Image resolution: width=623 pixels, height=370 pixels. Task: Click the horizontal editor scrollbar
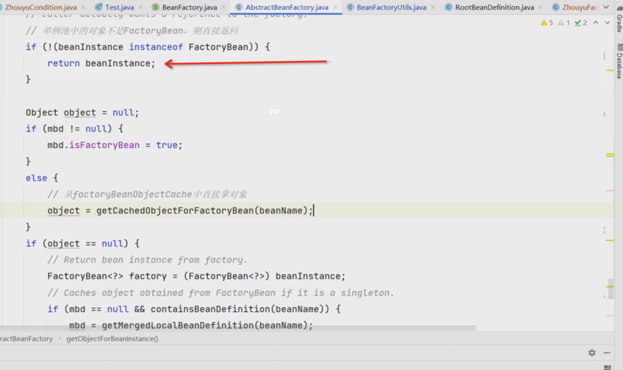pyautogui.click(x=238, y=328)
